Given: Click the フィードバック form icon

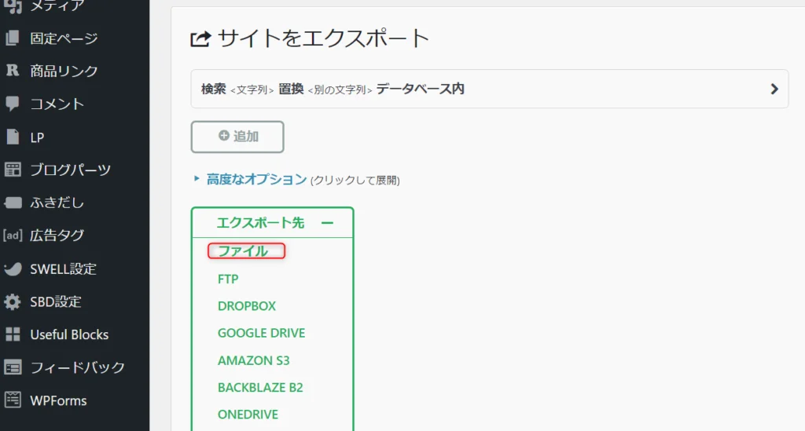Looking at the screenshot, I should [13, 367].
